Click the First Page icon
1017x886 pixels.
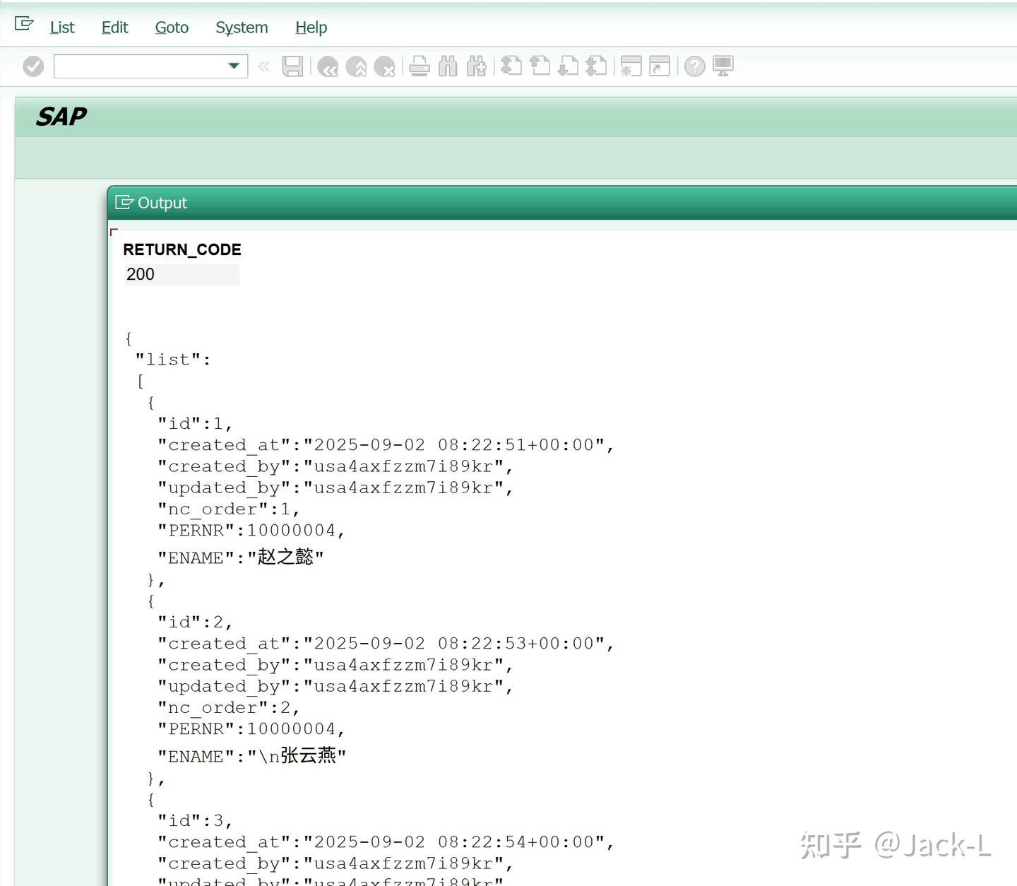point(511,66)
